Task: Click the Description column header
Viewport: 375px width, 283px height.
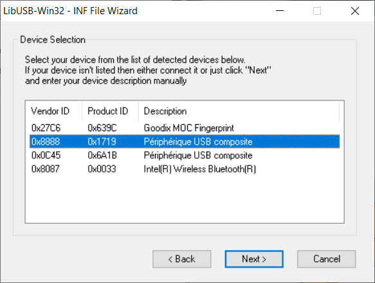Action: coord(239,111)
